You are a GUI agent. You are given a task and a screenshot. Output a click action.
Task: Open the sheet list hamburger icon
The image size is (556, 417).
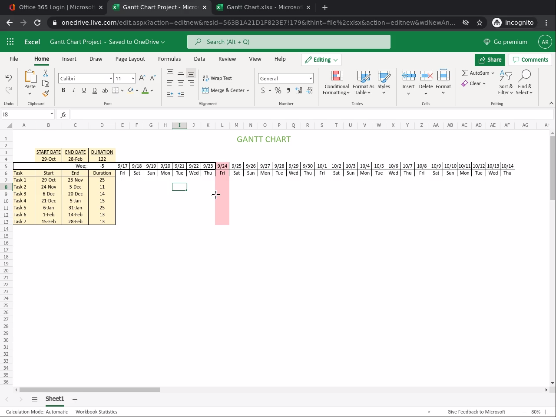[35, 399]
